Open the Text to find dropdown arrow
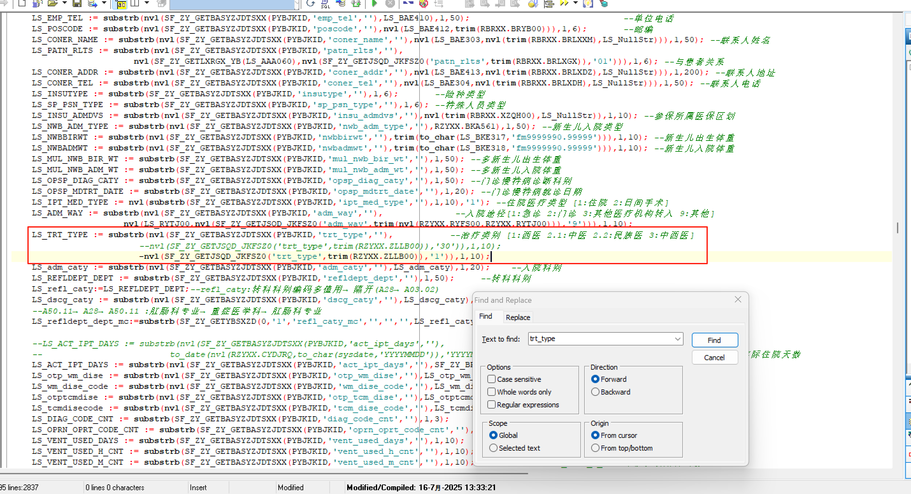911x494 pixels. 677,339
